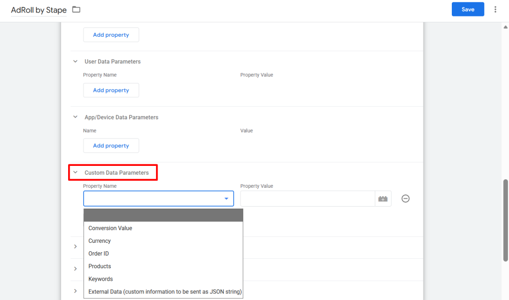The width and height of the screenshot is (509, 300).
Task: Open the three-dot more options menu
Action: [495, 9]
